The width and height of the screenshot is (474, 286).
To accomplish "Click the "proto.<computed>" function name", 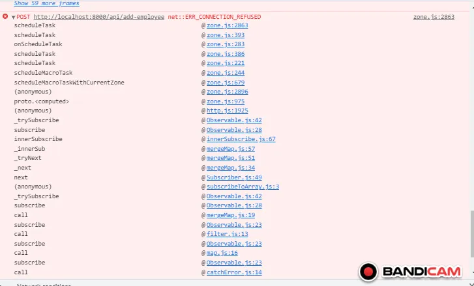I will tap(42, 101).
